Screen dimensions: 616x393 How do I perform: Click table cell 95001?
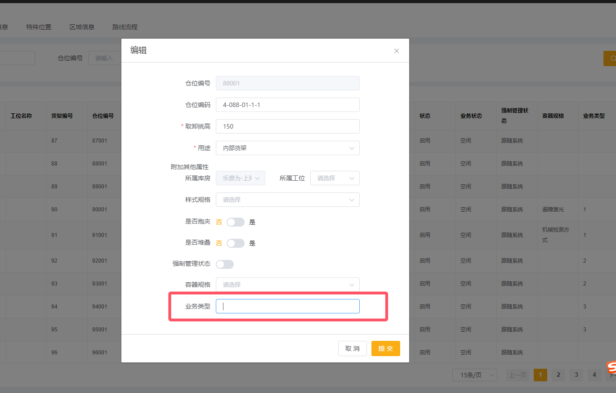click(100, 330)
